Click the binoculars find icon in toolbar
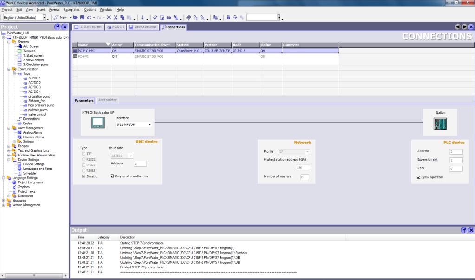 pyautogui.click(x=228, y=17)
